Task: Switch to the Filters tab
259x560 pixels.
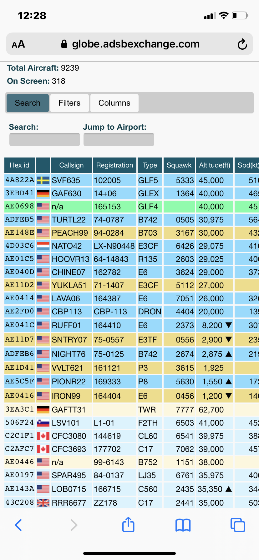Action: point(69,103)
